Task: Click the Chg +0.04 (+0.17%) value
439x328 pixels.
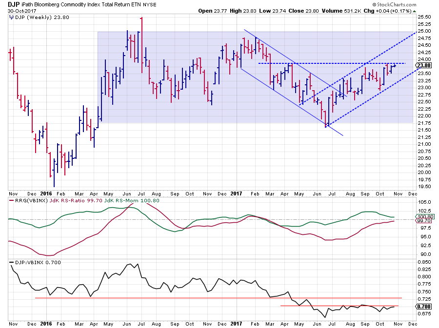Action: click(x=387, y=11)
